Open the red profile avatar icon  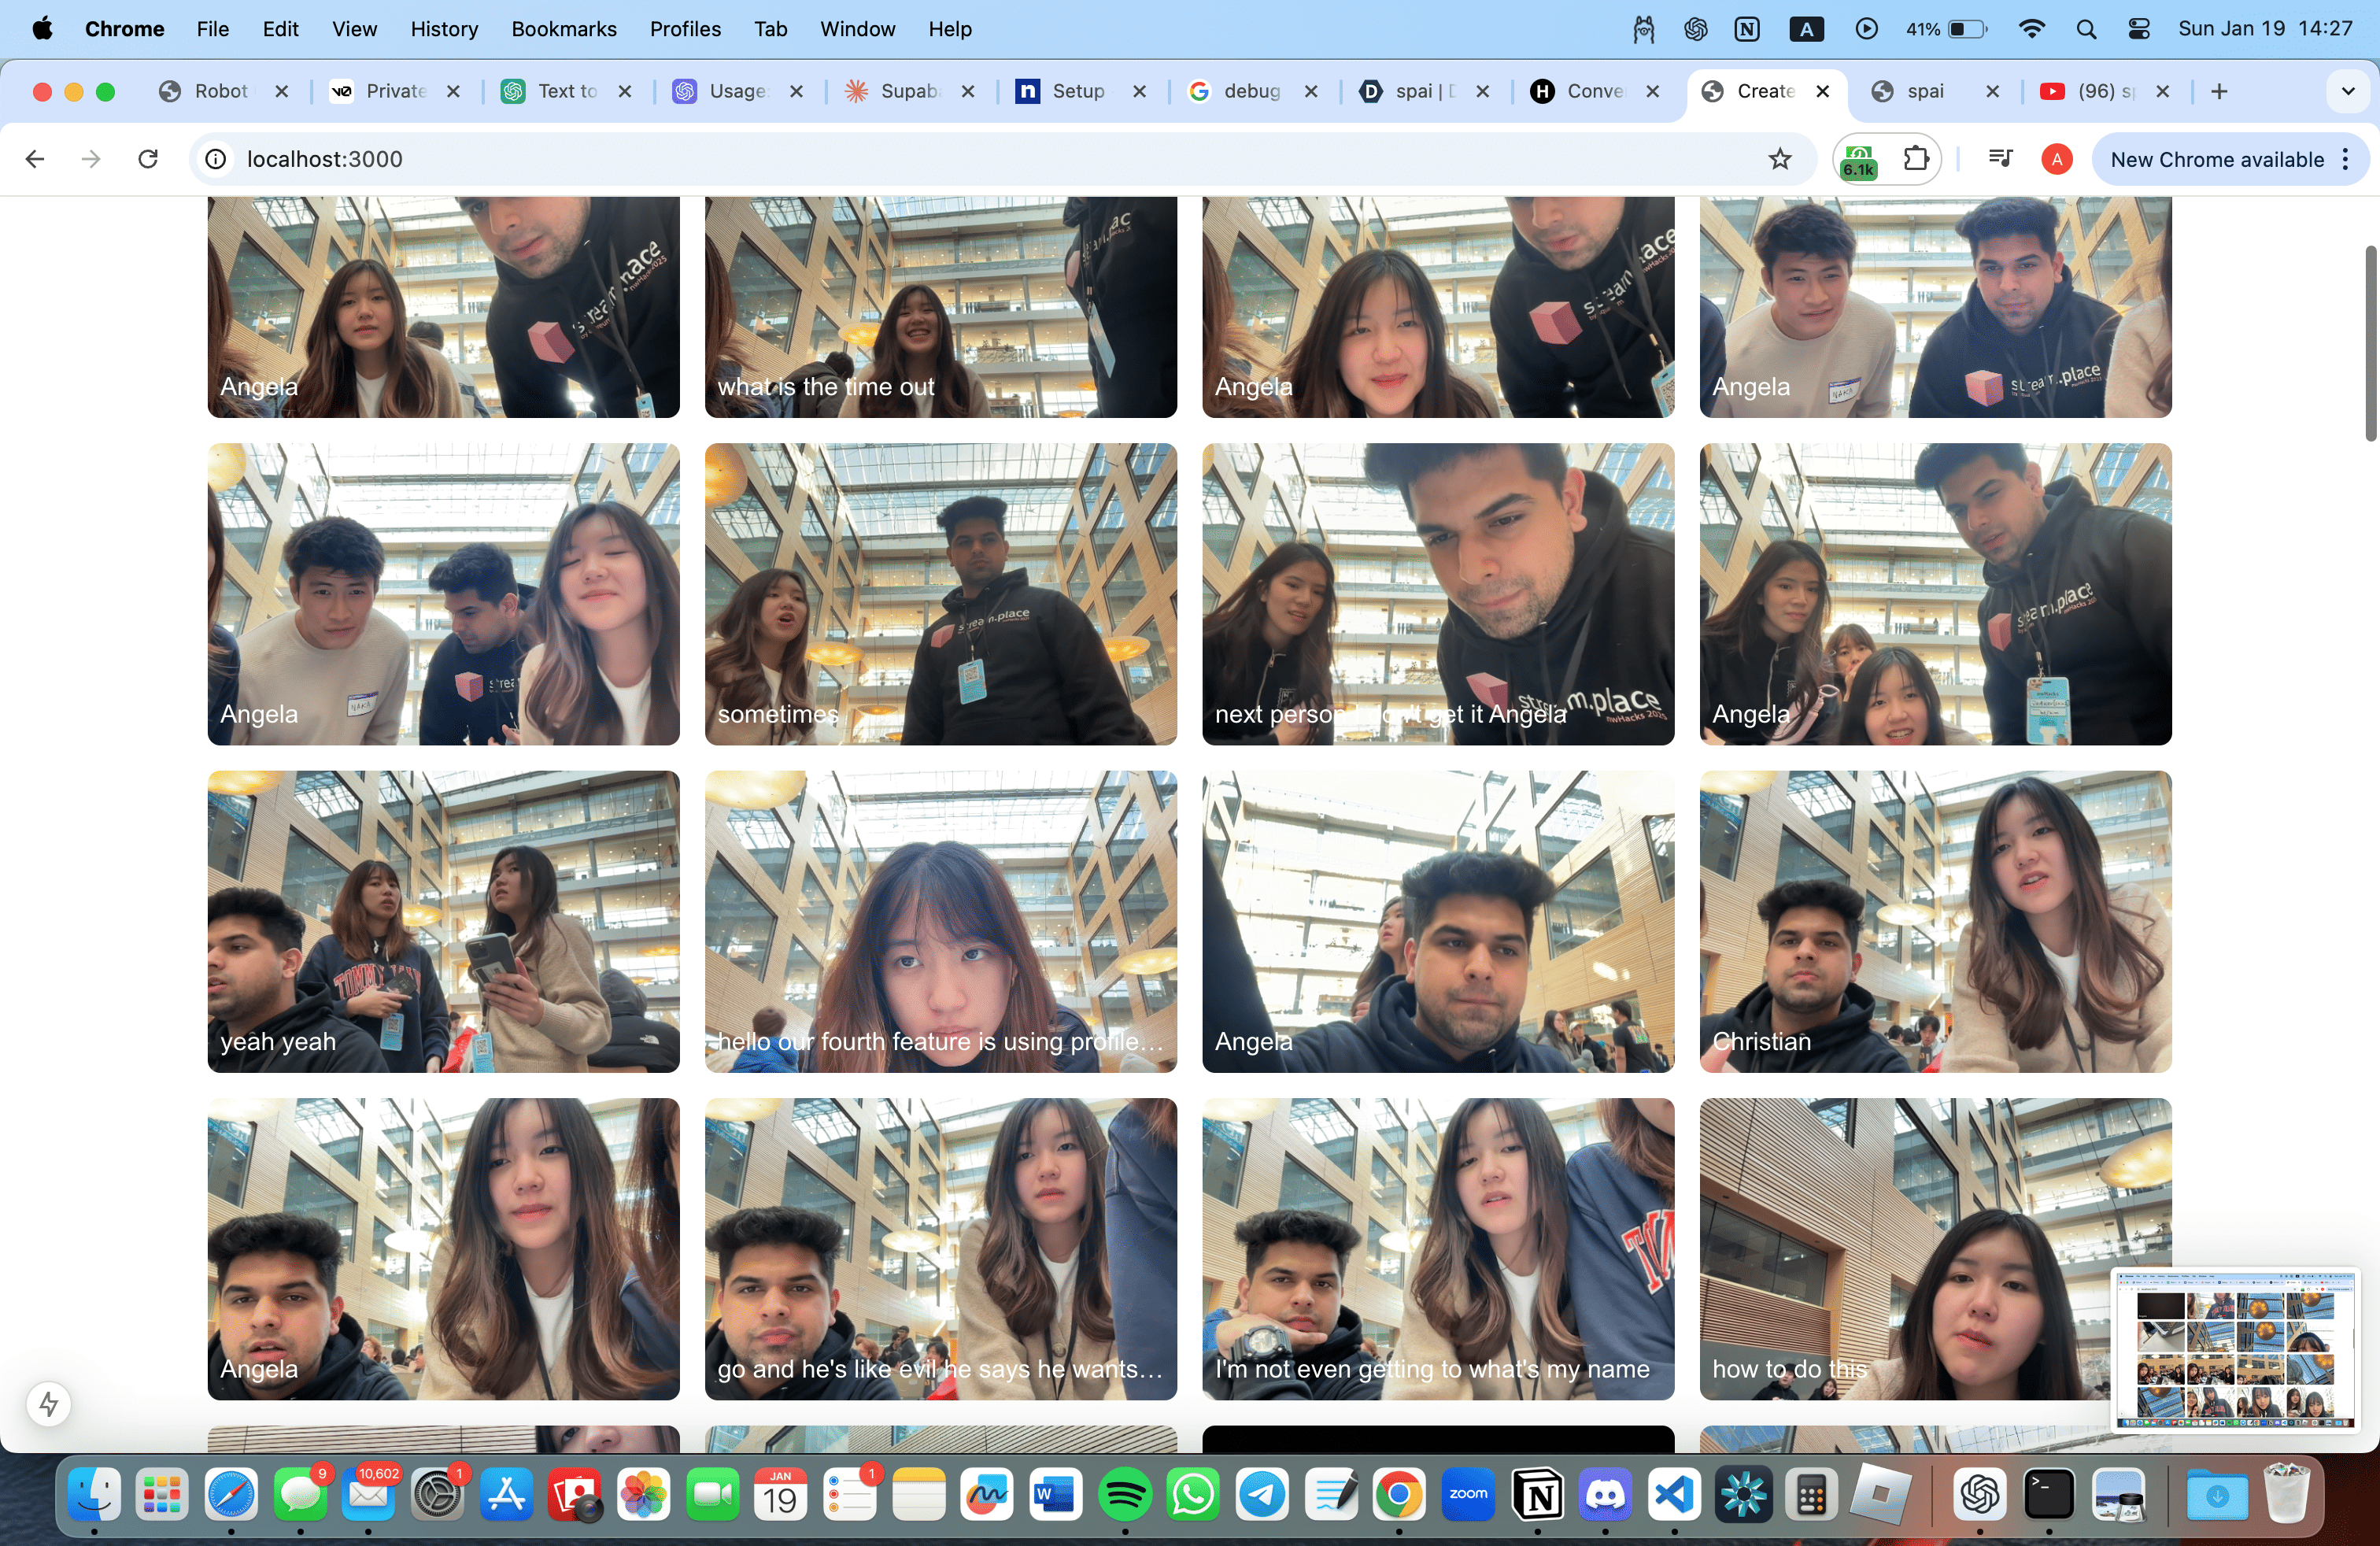[2056, 159]
